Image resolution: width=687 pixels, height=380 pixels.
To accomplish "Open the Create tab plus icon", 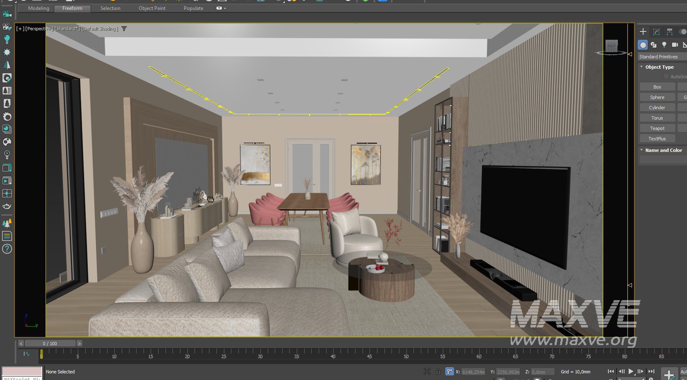I will [x=643, y=32].
